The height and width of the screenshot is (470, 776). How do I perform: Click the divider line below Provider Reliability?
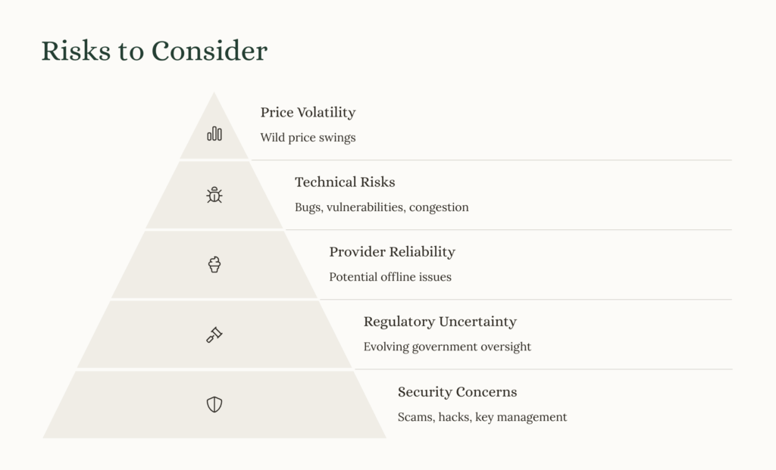(526, 300)
